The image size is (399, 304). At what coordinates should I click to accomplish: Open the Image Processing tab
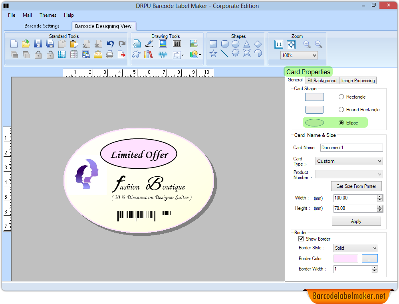358,81
